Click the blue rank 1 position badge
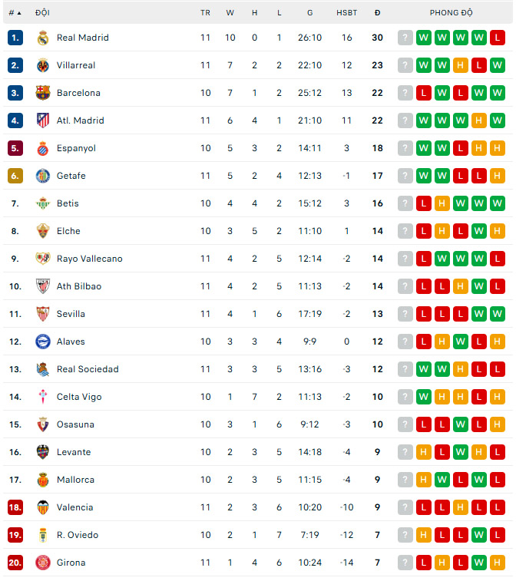Screen dimensions: 516x581 15,38
